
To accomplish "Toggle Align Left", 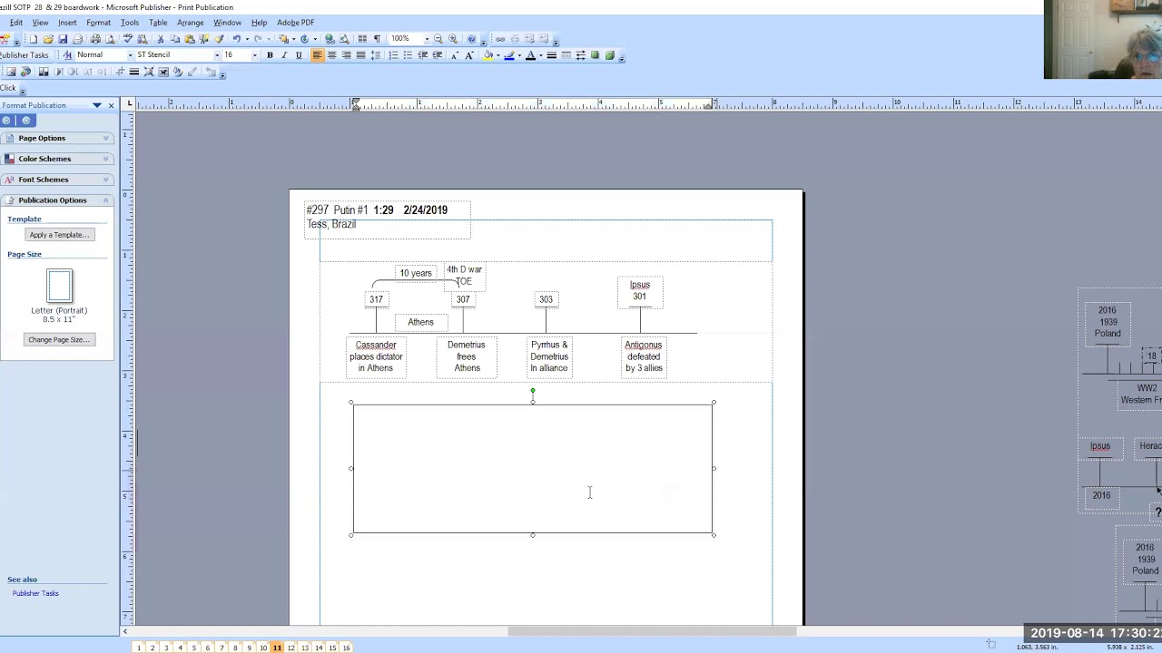I will (x=317, y=55).
